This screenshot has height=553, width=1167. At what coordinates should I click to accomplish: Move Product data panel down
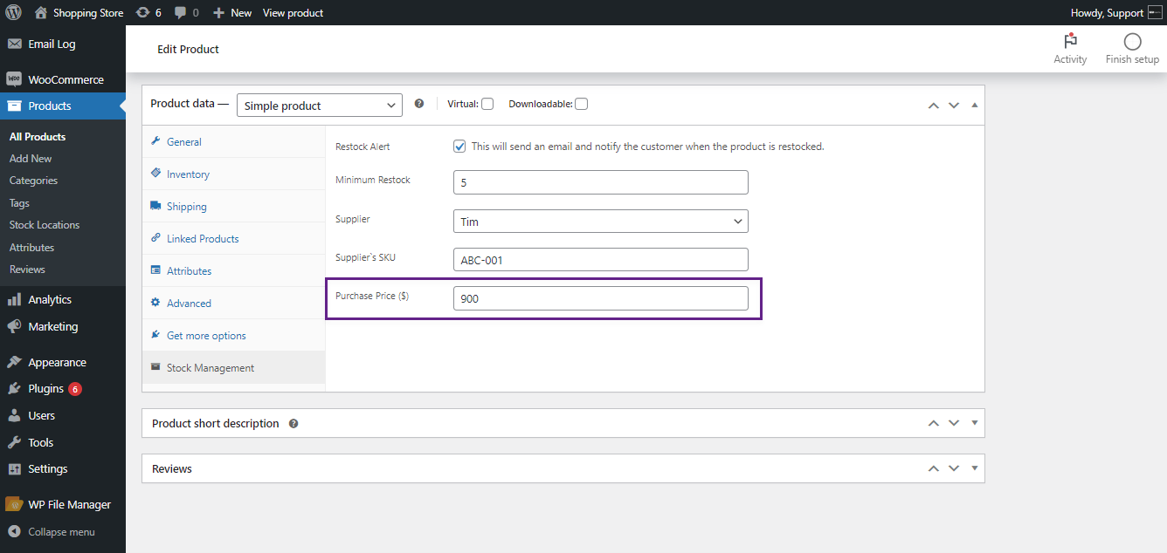point(954,105)
